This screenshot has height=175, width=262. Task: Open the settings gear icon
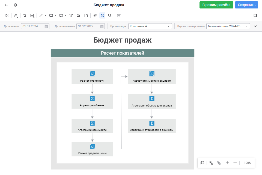[16, 5]
